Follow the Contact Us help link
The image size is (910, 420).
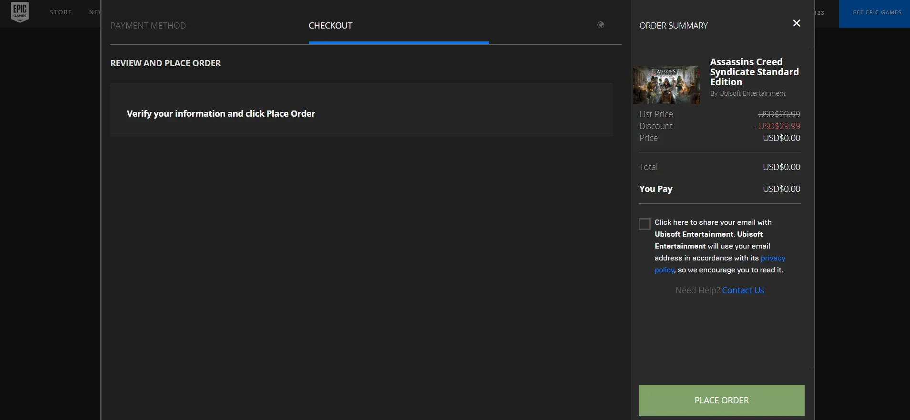[x=743, y=290]
